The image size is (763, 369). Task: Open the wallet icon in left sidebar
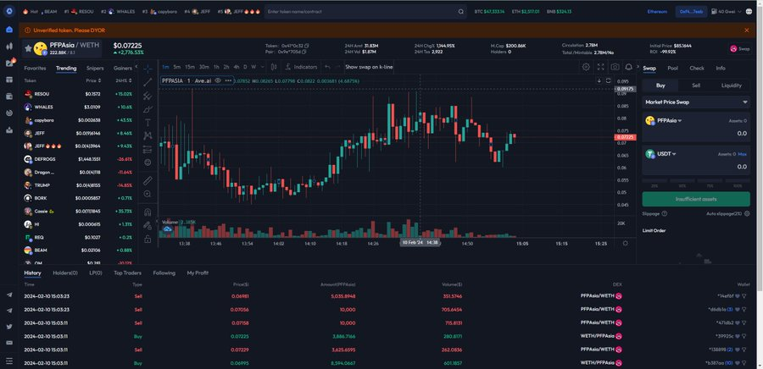[x=9, y=96]
